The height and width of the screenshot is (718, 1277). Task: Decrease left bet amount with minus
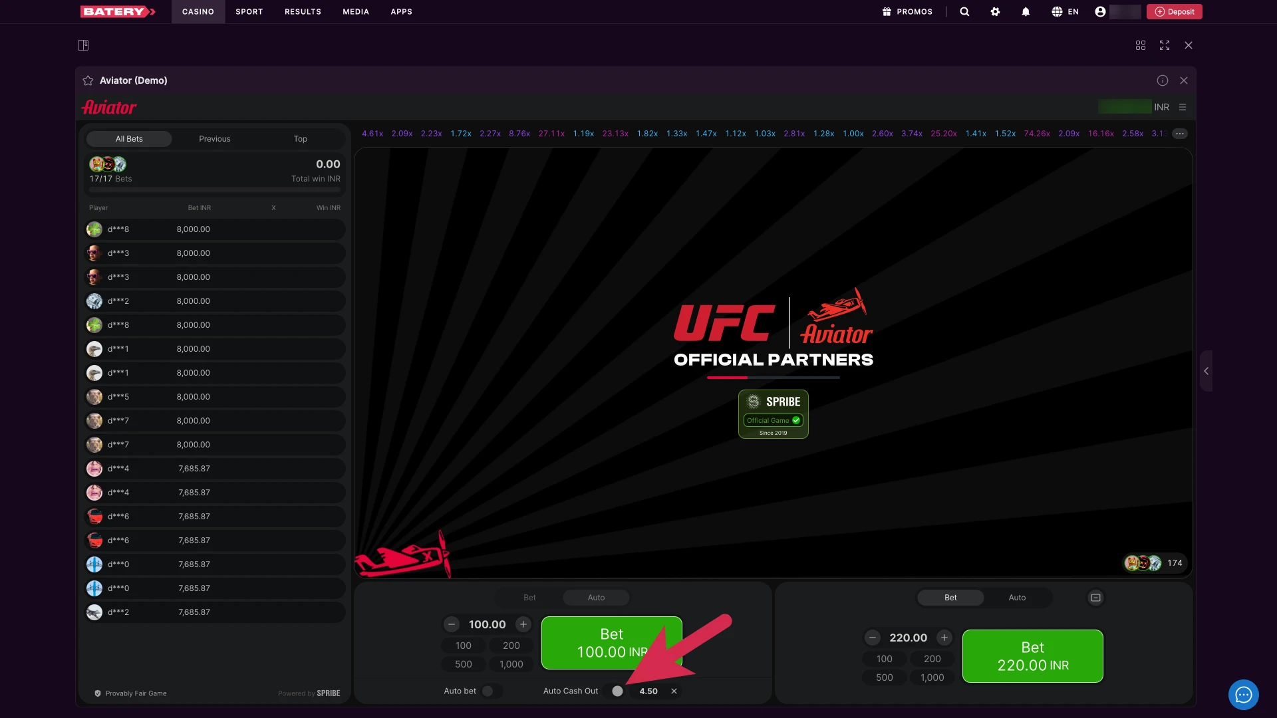click(452, 624)
